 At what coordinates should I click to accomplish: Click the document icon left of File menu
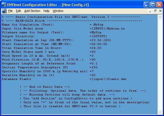pyautogui.click(x=4, y=11)
